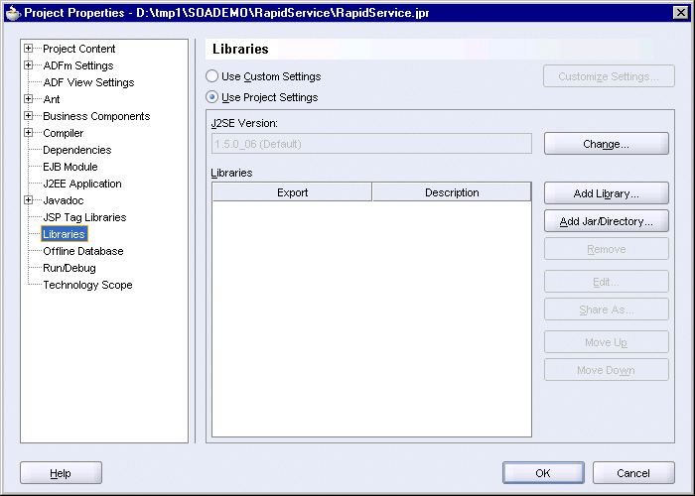
Task: Click the Description column header
Action: point(452,192)
